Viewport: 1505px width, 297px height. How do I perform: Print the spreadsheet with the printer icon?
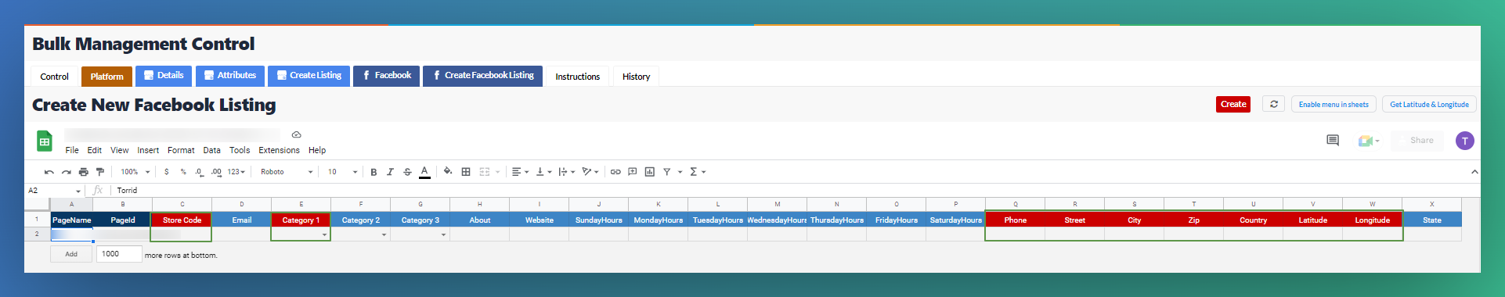(83, 172)
